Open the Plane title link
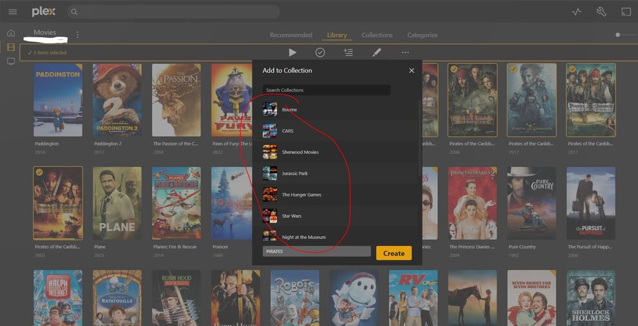Screen dimensions: 638x326 pos(100,247)
